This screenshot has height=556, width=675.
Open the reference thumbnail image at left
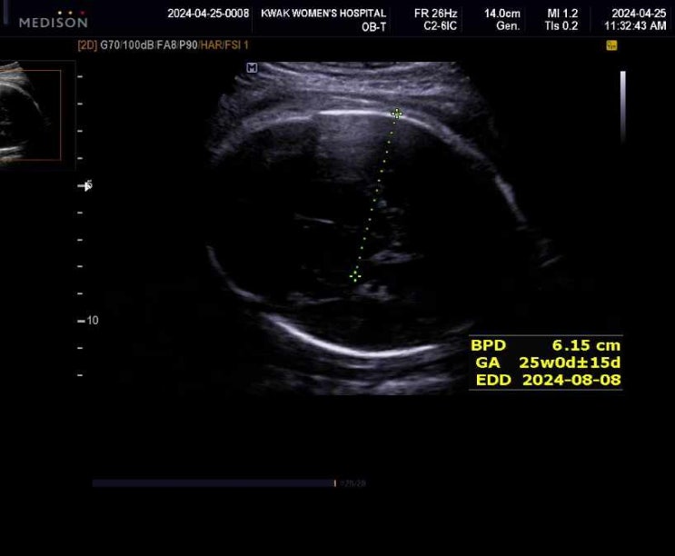coord(30,114)
